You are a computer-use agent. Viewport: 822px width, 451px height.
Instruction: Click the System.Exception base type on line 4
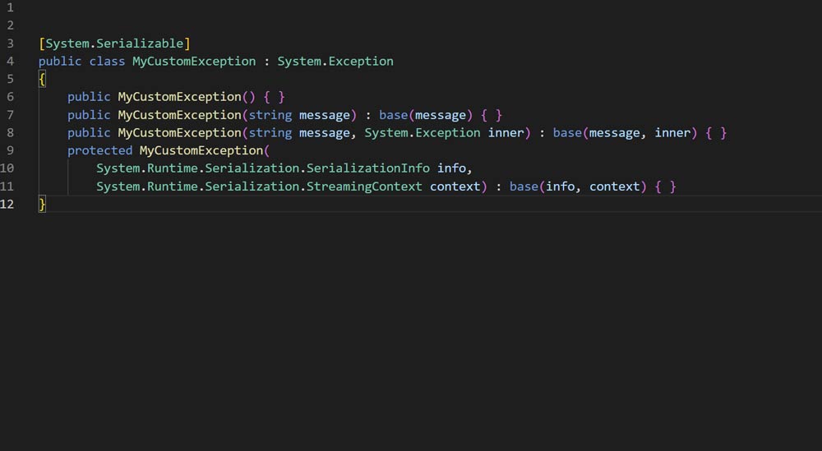335,62
